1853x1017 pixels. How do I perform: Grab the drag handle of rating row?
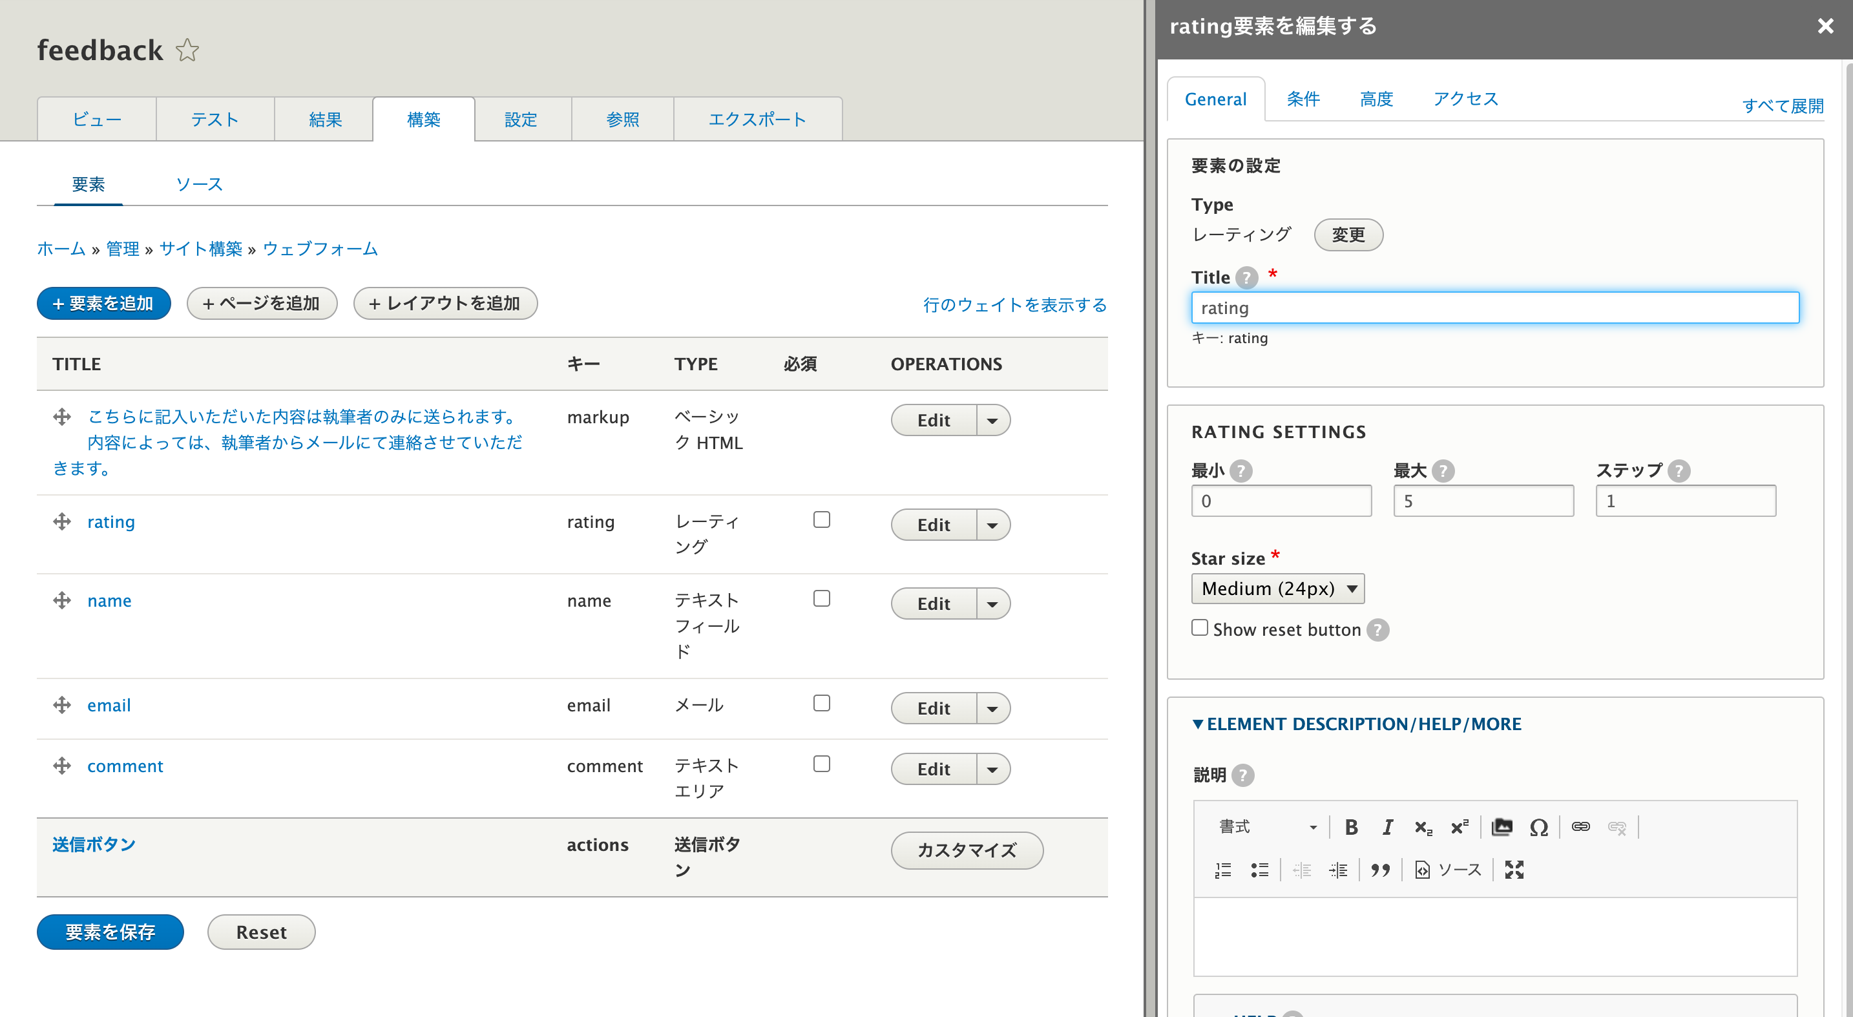point(62,521)
